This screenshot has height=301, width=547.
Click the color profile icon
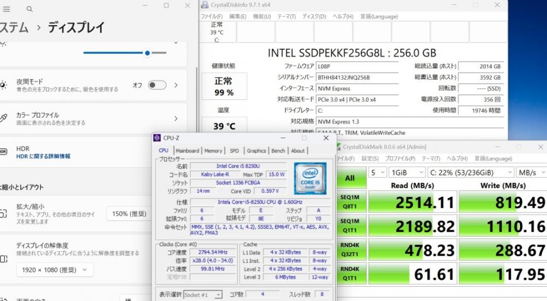pos(3,119)
